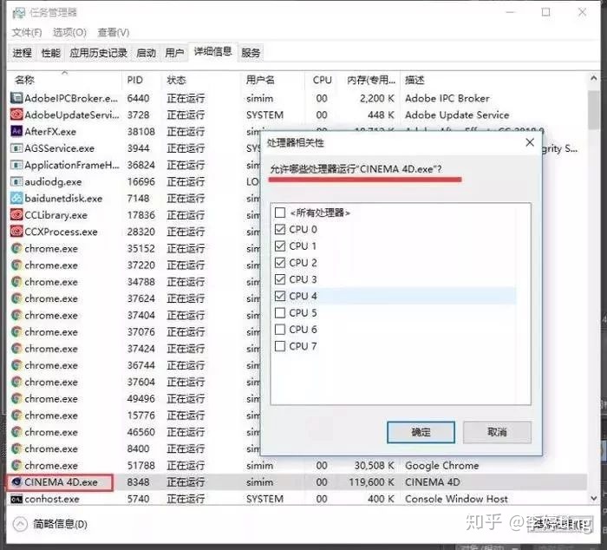
Task: Click the chrome.exe icon with PID 35152
Action: (x=16, y=248)
